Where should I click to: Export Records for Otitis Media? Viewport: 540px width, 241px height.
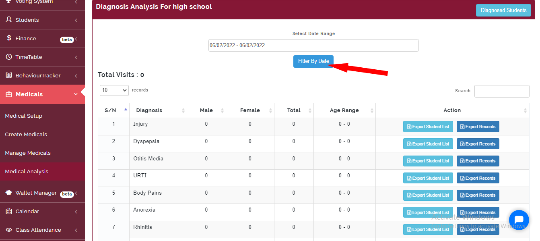pos(478,161)
